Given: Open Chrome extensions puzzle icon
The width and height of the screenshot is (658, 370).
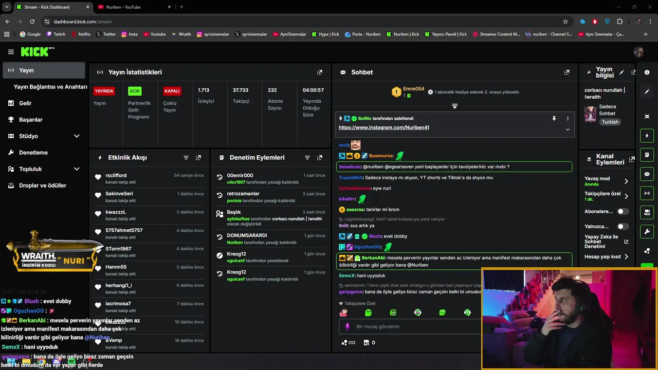Looking at the screenshot, I should point(619,22).
